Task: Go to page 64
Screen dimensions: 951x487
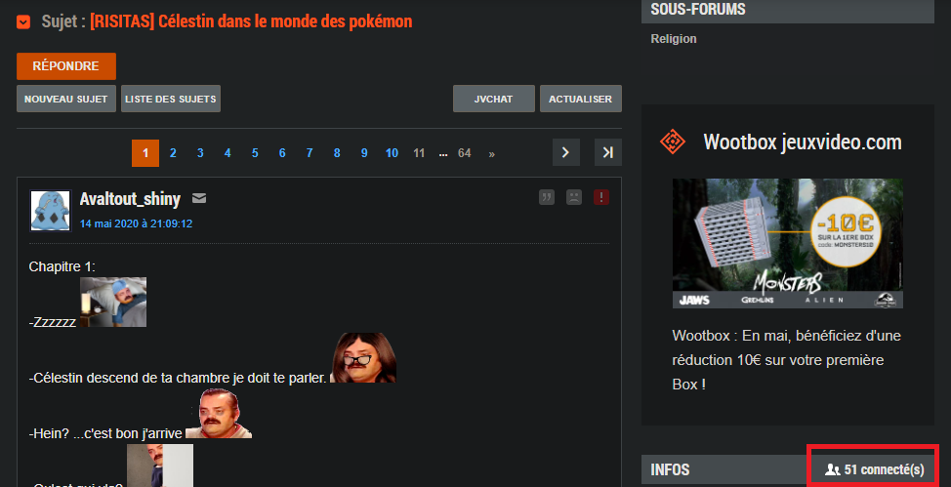Action: pyautogui.click(x=464, y=153)
